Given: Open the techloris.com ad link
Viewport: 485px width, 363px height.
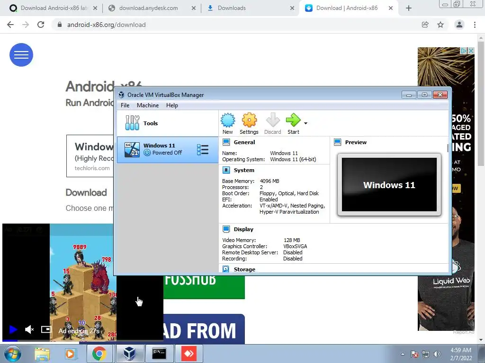Looking at the screenshot, I should 92,168.
